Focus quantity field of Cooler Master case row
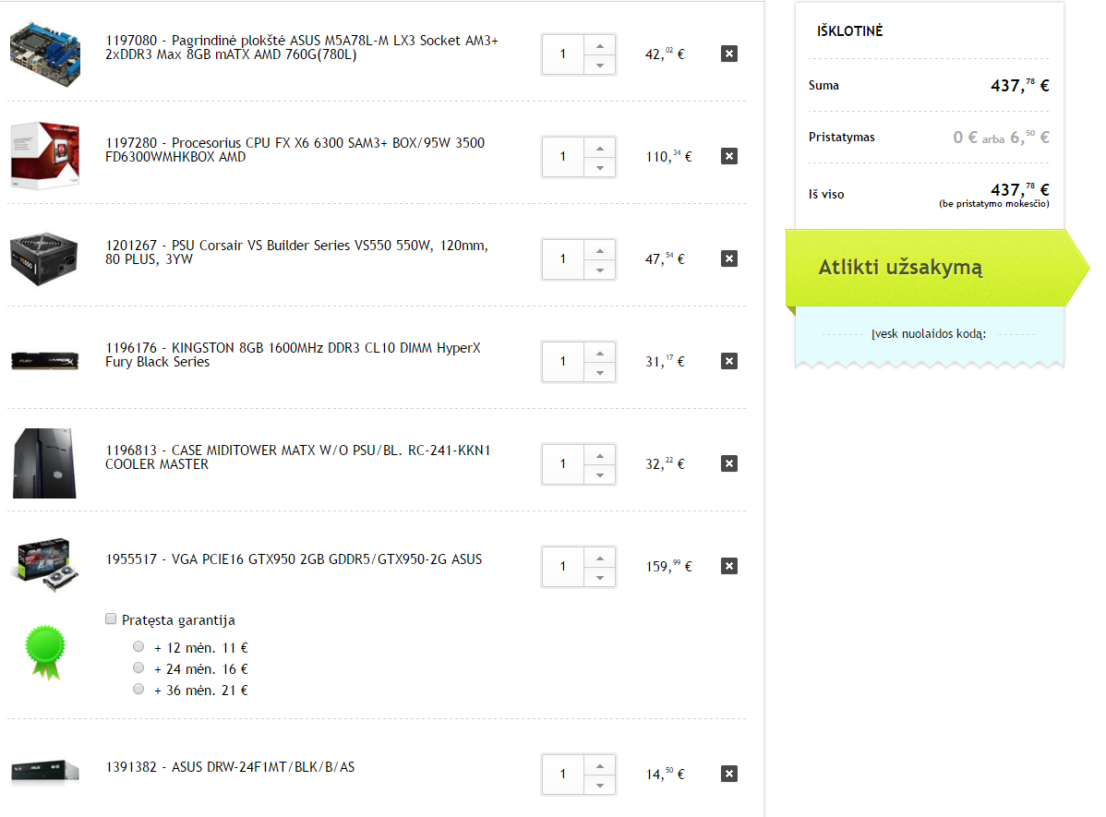The width and height of the screenshot is (1106, 817). tap(563, 463)
